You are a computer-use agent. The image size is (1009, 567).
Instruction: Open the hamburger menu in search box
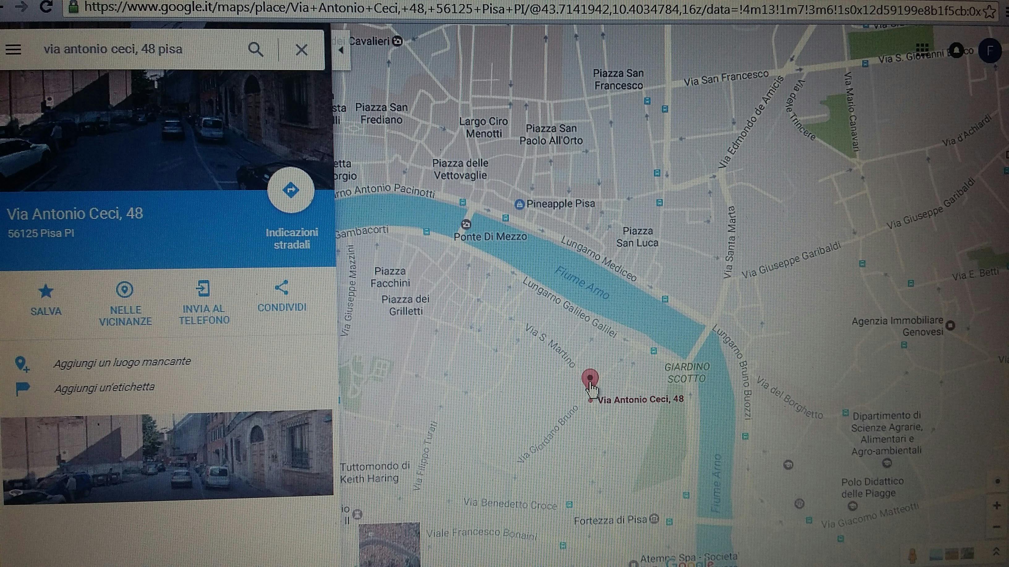13,50
